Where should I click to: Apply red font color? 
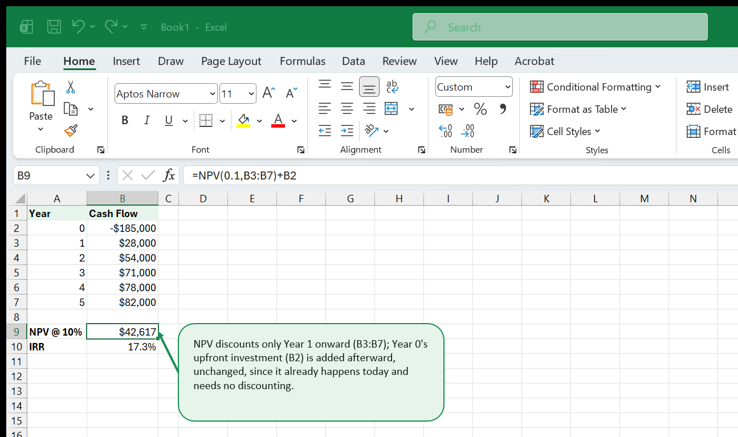point(278,120)
